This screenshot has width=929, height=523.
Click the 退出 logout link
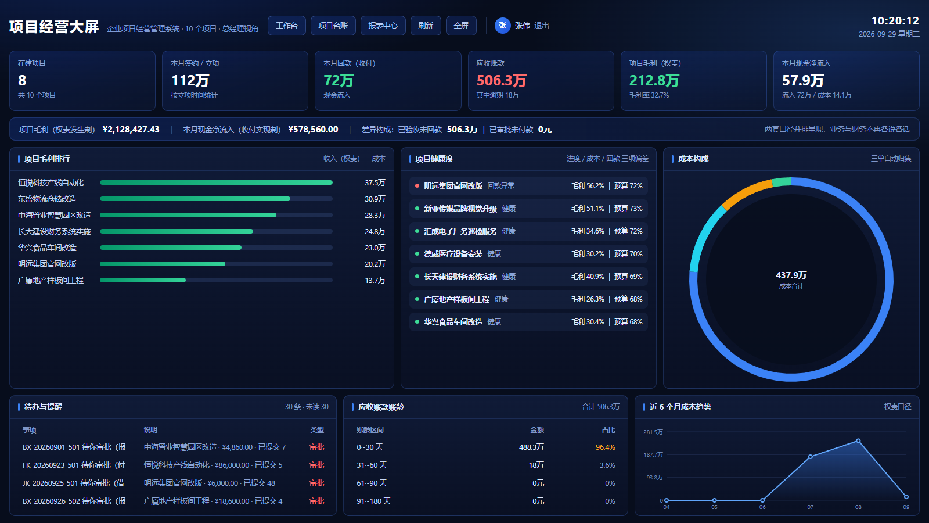tap(542, 26)
